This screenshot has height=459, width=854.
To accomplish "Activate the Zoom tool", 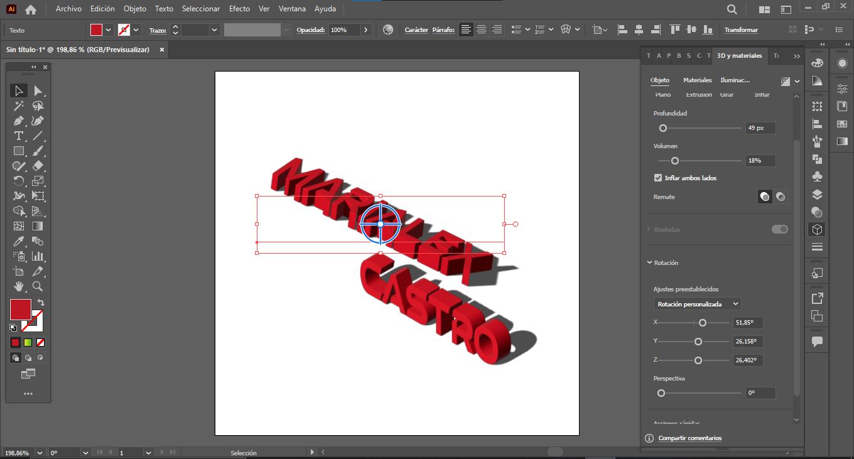I will (x=38, y=286).
